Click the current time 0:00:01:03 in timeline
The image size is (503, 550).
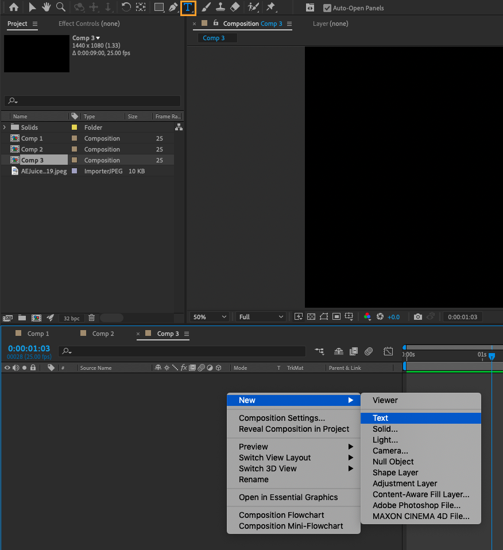click(29, 348)
